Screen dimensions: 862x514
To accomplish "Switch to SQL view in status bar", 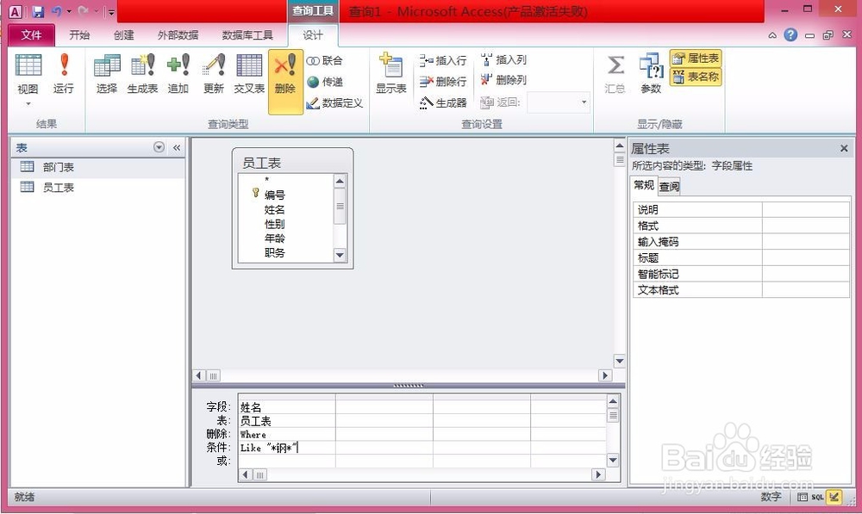I will tap(818, 498).
